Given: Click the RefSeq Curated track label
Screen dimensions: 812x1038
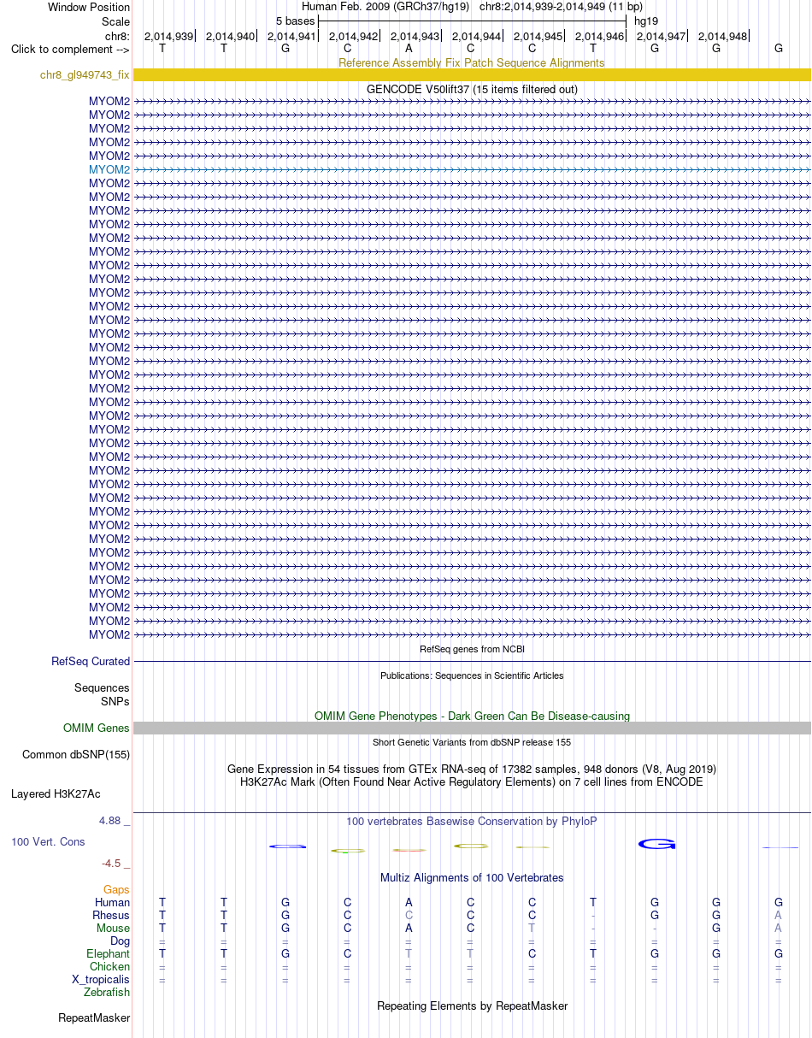Looking at the screenshot, I should [x=91, y=661].
